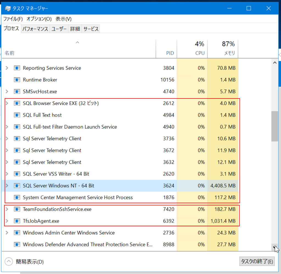Expand the Reporting Services Service row
Viewport: 281px width, 274px height.
pos(7,68)
